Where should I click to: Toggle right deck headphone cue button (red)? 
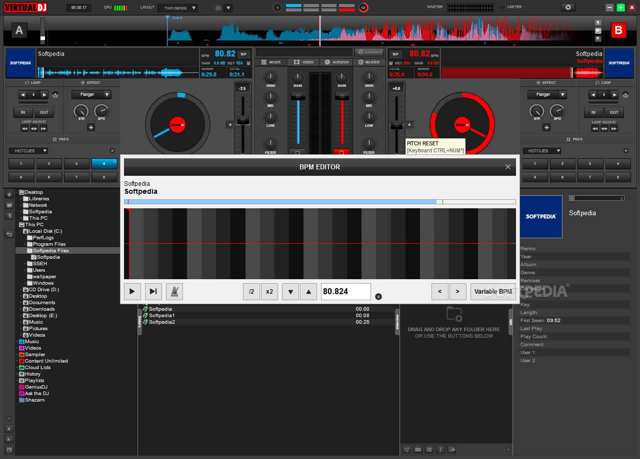tap(342, 152)
